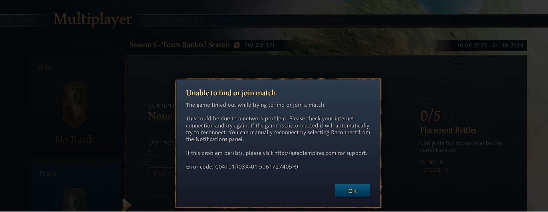Image resolution: width=548 pixels, height=212 pixels.
Task: Click OK to dismiss the error dialog
Action: click(x=352, y=191)
